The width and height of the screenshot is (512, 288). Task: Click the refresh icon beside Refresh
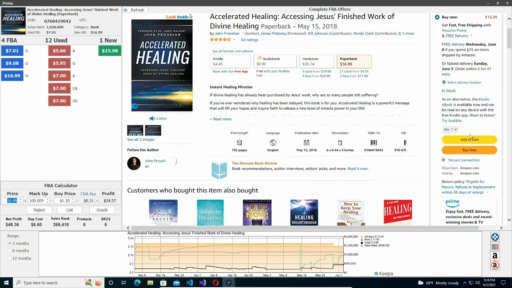pyautogui.click(x=126, y=10)
